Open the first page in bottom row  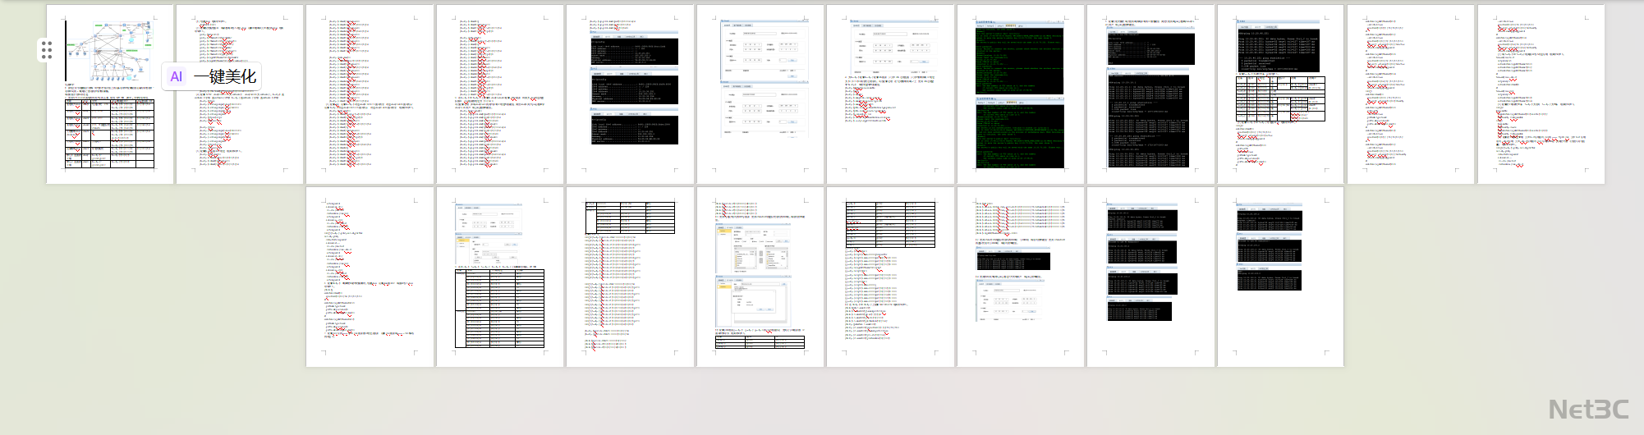pos(370,277)
